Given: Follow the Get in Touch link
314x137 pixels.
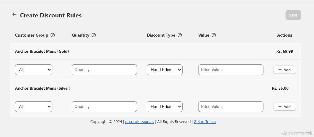Looking at the screenshot, I should point(205,121).
